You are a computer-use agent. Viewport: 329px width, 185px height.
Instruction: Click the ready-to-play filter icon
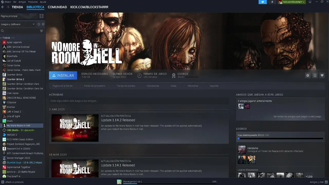(x=43, y=24)
